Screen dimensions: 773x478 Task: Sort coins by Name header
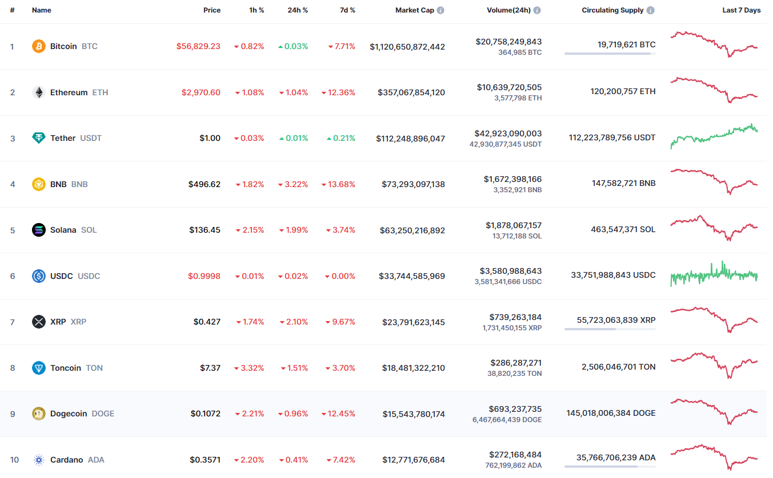pyautogui.click(x=42, y=10)
